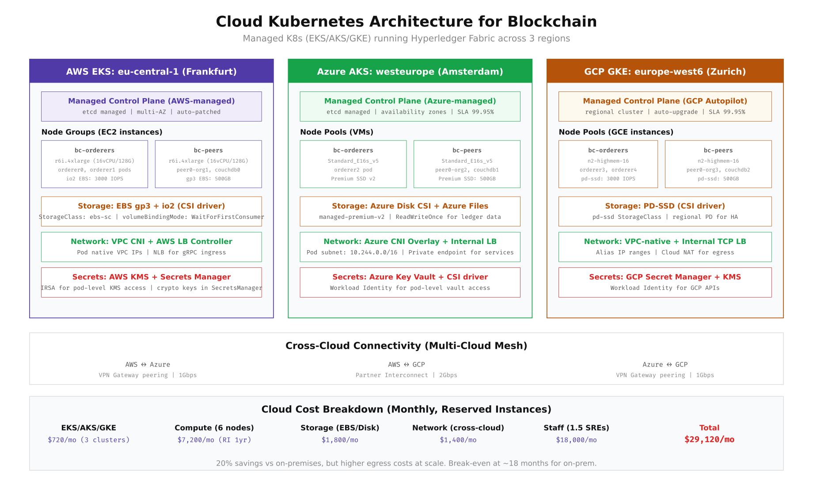Click the $29,120/mo total cost figure
This screenshot has height=488, width=813.
pos(710,439)
